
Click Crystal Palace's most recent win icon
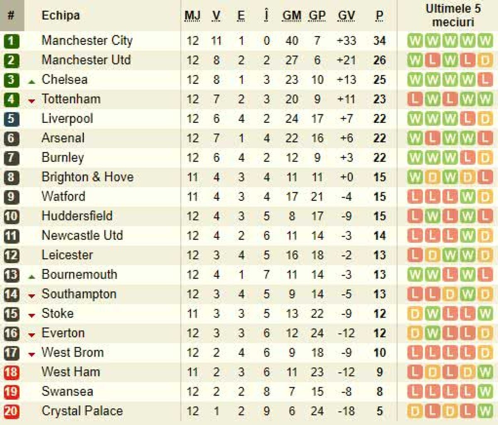pyautogui.click(x=485, y=411)
